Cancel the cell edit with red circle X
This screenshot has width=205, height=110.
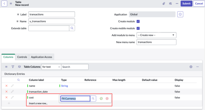(x=107, y=99)
